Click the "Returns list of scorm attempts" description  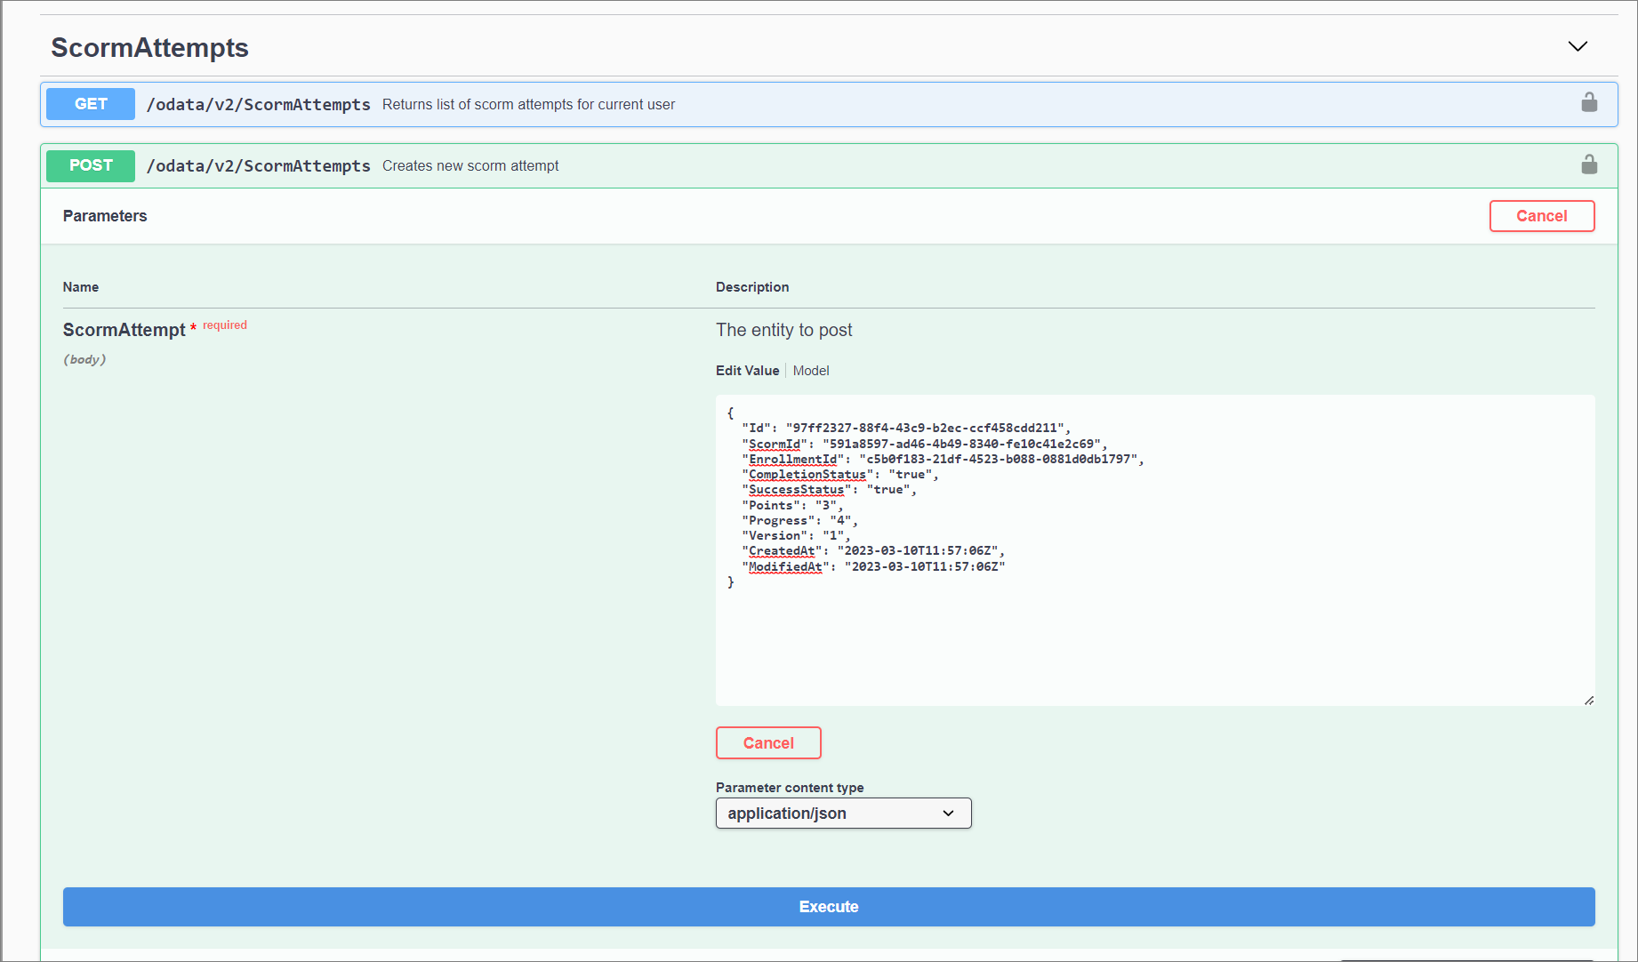528,105
